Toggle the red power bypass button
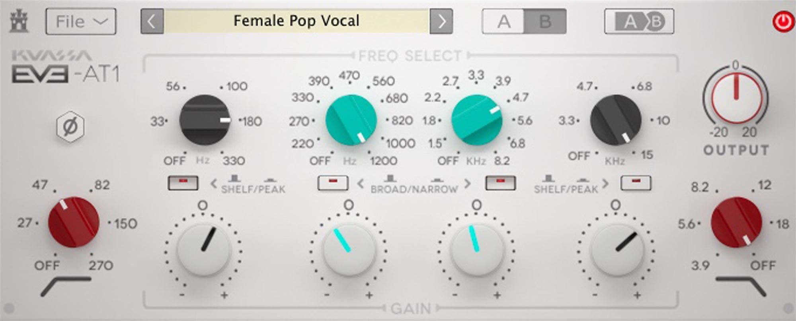Screen dimensions: 796x321 [783, 21]
